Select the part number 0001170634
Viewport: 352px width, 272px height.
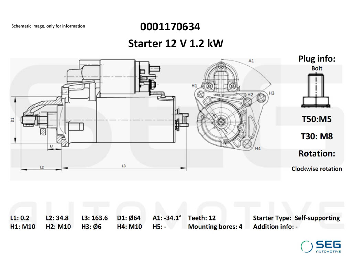(170, 26)
